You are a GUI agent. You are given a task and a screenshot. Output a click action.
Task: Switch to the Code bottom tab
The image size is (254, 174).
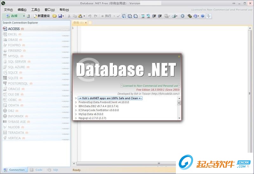[36, 170]
